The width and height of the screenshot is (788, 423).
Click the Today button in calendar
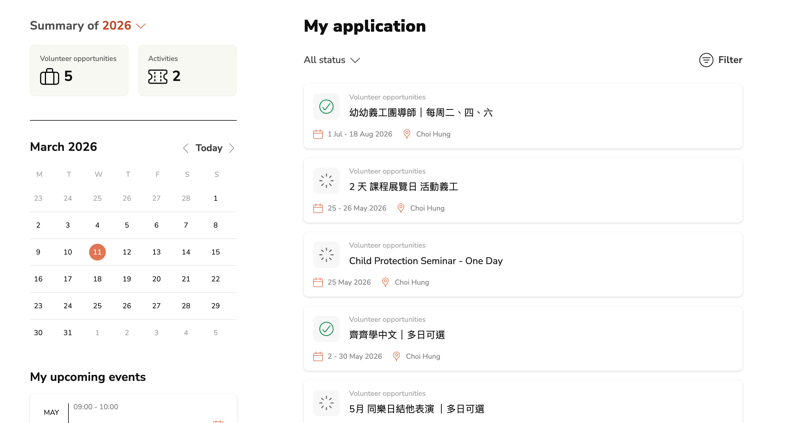(209, 148)
